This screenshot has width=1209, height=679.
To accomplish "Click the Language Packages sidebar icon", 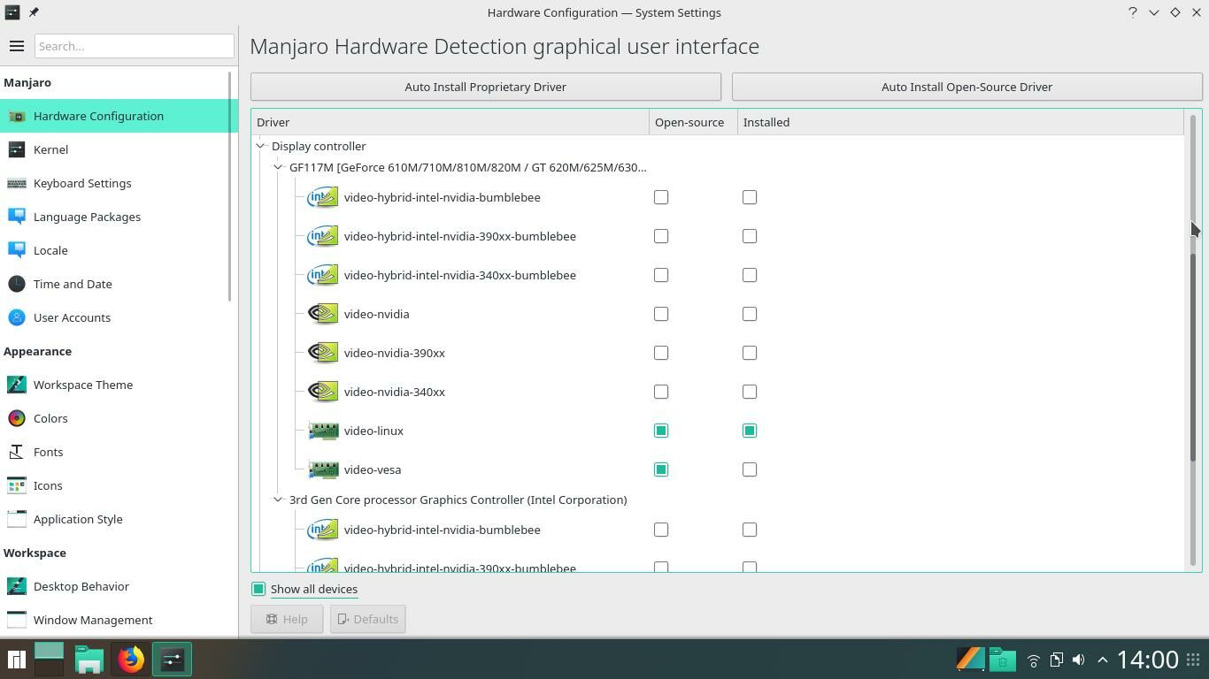I will click(16, 217).
